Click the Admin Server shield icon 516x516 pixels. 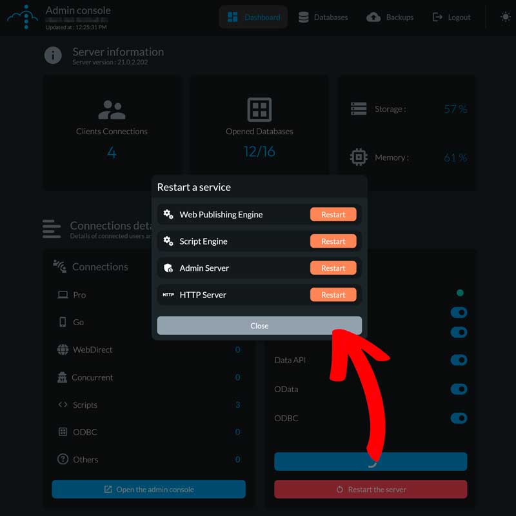(168, 268)
